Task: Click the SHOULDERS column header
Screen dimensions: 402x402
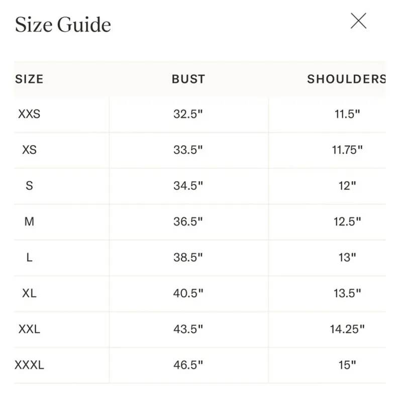Action: tap(346, 79)
